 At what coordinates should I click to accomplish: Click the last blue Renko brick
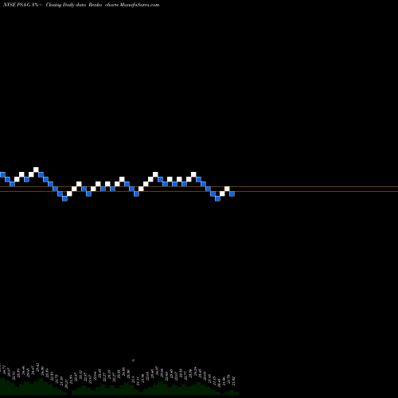[232, 193]
